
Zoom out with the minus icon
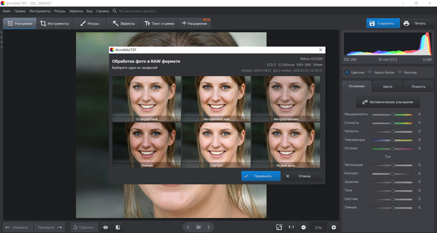click(304, 227)
